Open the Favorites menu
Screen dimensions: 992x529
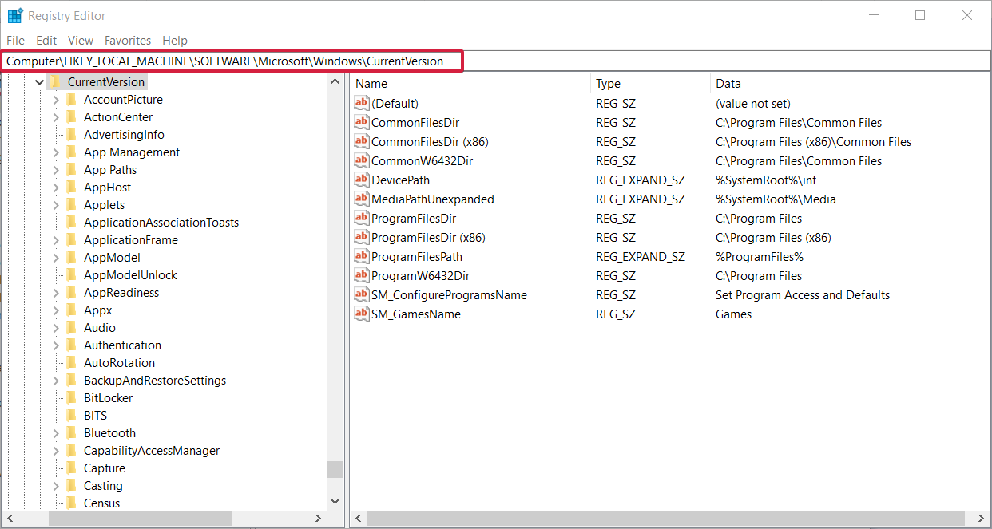click(128, 40)
